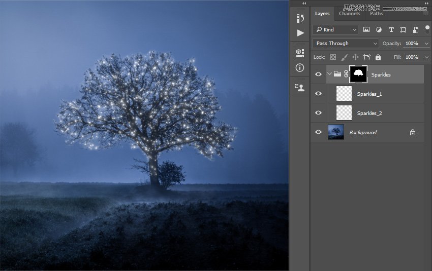
Task: Hide the Sparkles_1 layer
Action: [318, 94]
